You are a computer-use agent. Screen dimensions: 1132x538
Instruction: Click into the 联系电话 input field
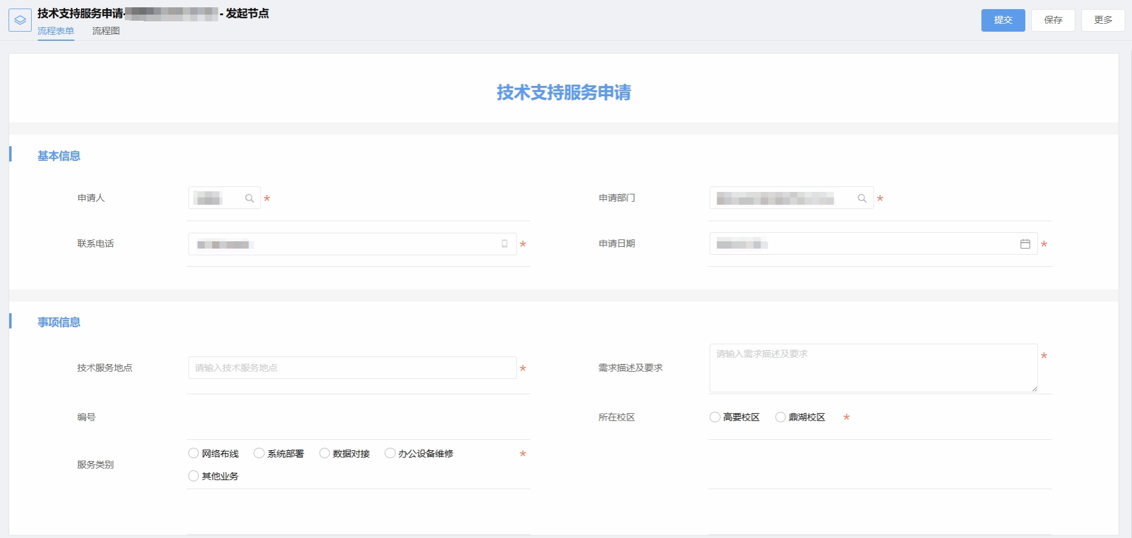pos(353,244)
